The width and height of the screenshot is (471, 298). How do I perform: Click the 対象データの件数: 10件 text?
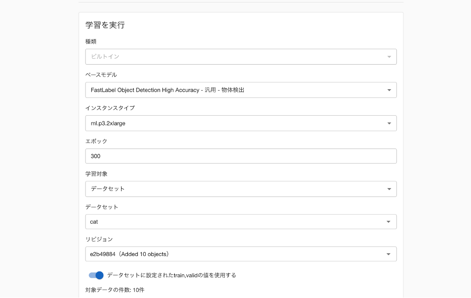pyautogui.click(x=115, y=290)
